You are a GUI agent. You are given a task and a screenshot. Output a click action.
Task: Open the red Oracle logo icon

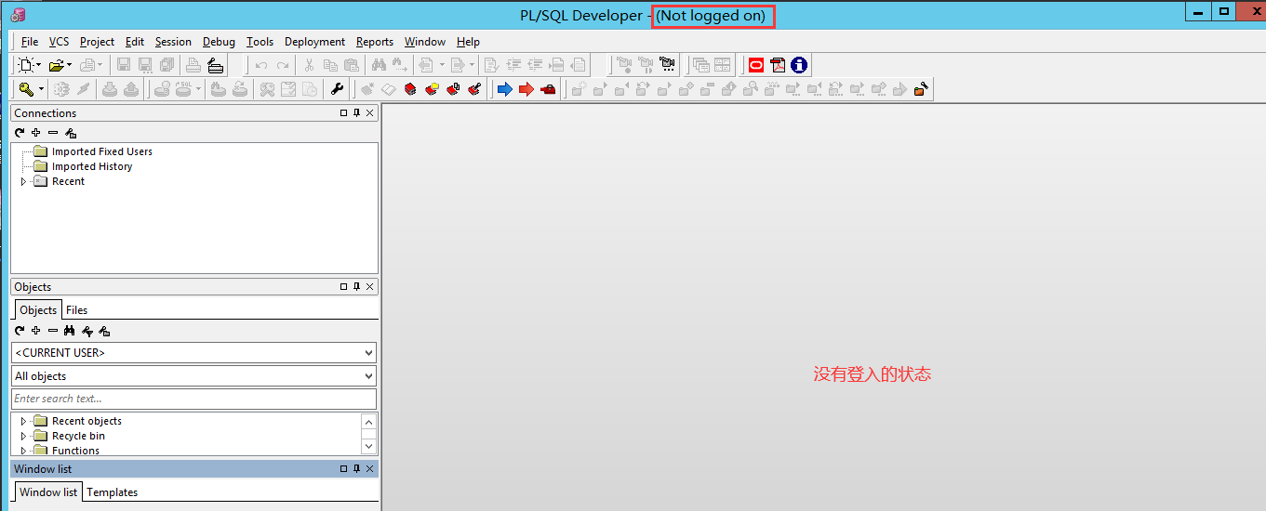pyautogui.click(x=756, y=65)
